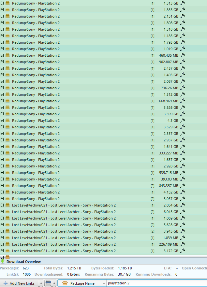207x287 pixels.
Task: Click the green Download Overview arrow icon
Action: 3,261
